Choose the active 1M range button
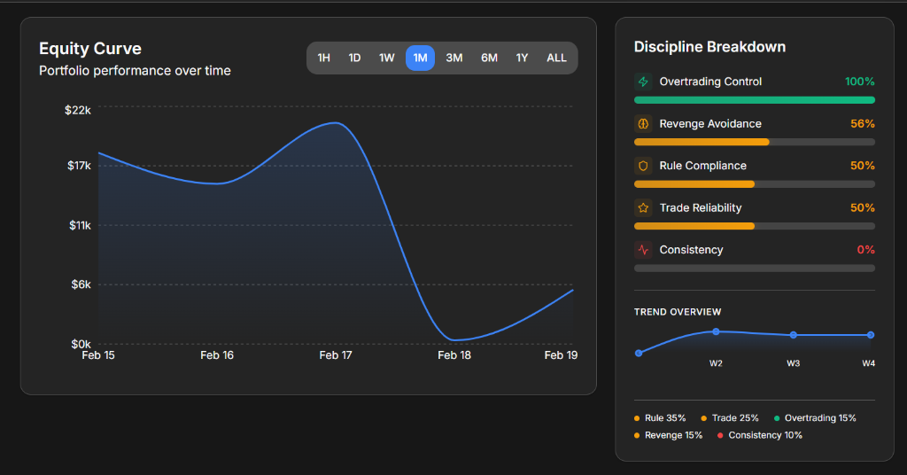This screenshot has width=907, height=475. coord(420,58)
